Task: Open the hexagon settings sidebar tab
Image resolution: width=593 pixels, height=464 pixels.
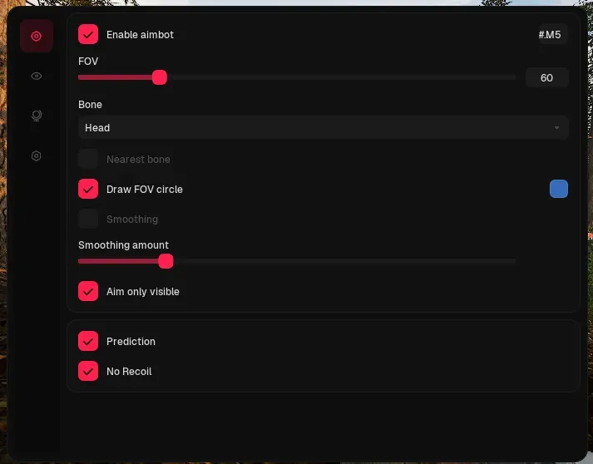Action: click(37, 155)
